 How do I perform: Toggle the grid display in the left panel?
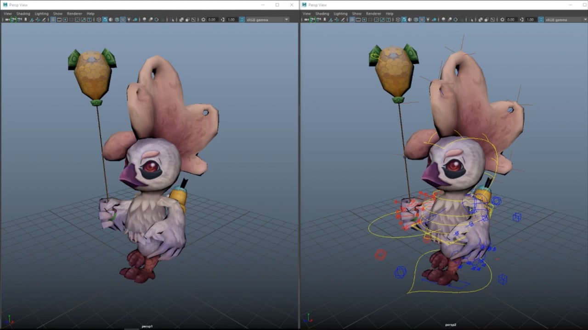click(53, 20)
